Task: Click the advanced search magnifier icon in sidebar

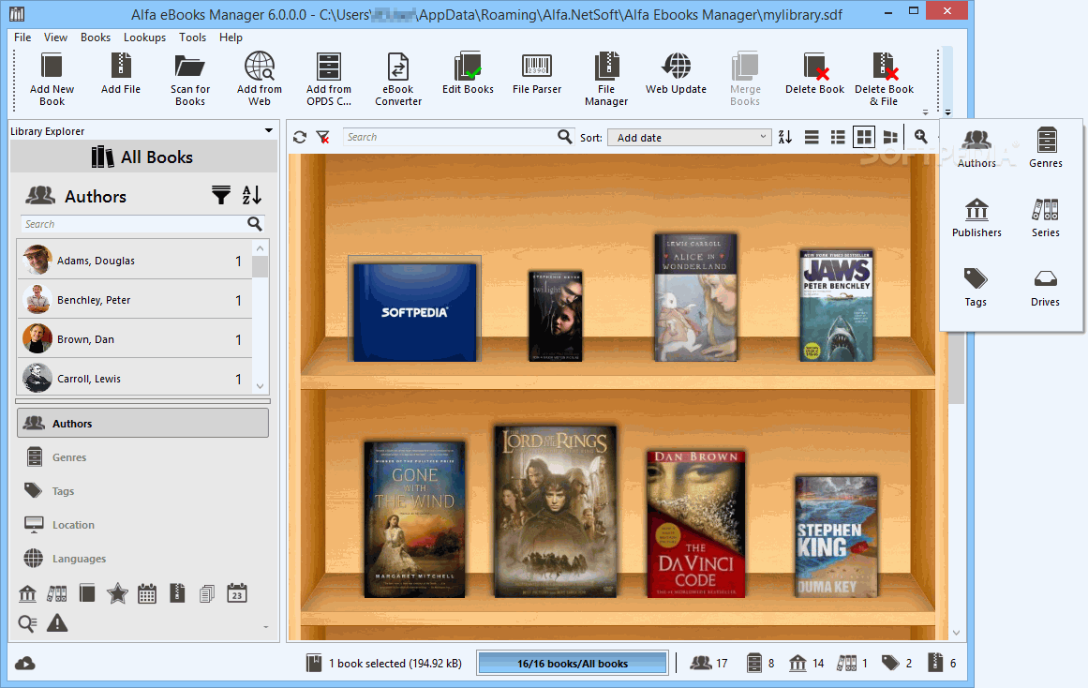Action: (28, 623)
